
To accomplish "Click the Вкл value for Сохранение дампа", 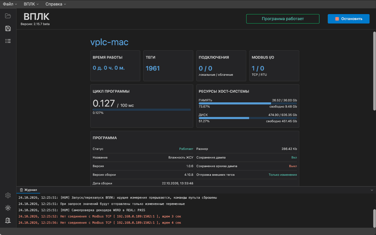I will tap(294, 157).
